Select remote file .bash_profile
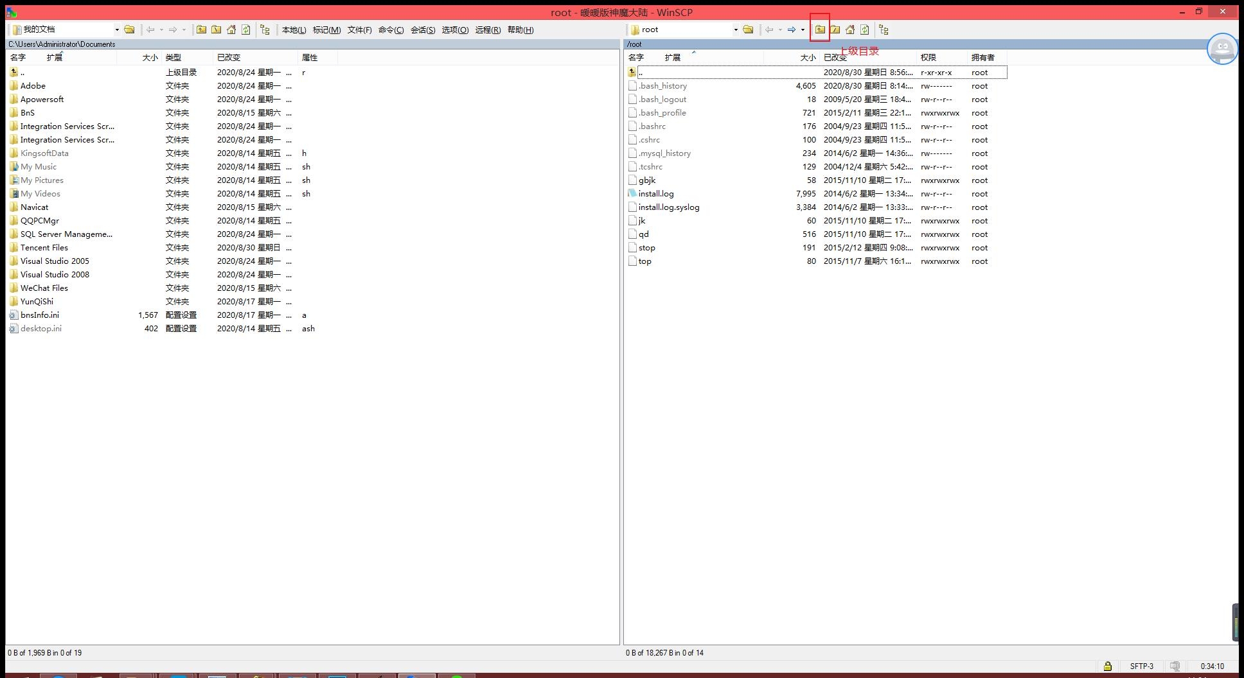Viewport: 1244px width, 678px height. point(662,113)
